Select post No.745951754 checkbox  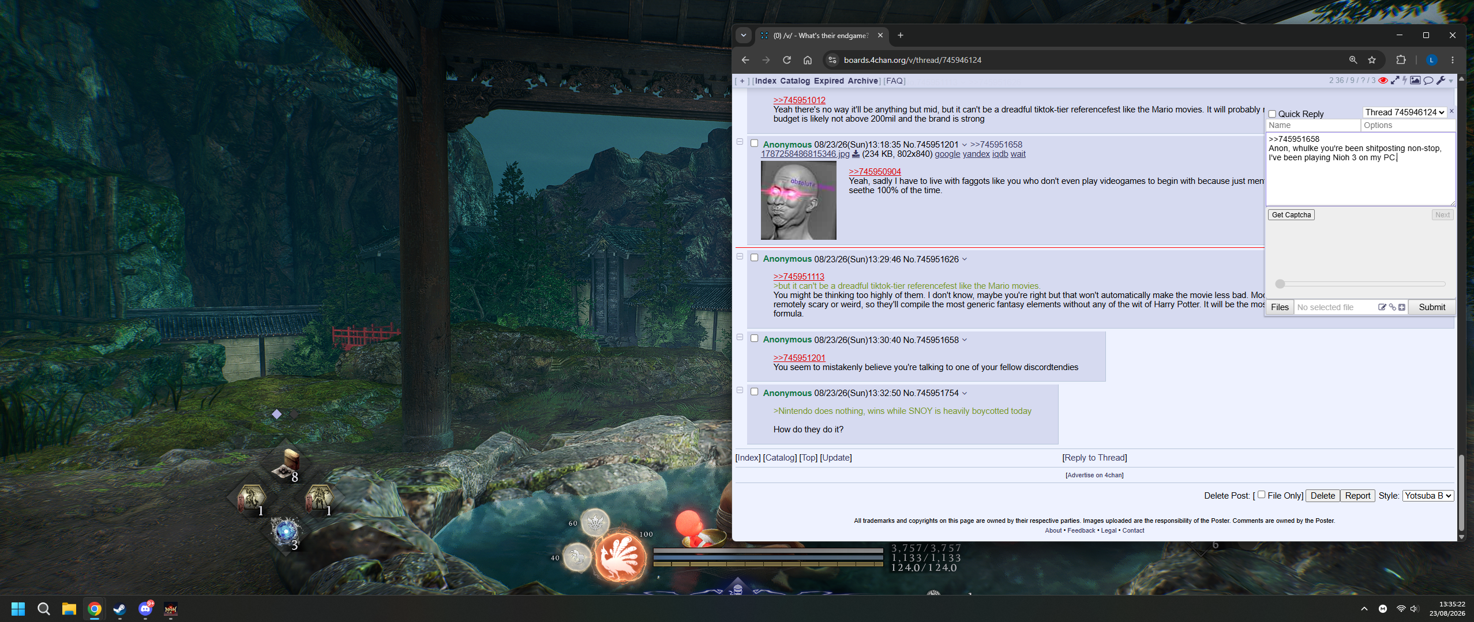click(x=754, y=392)
